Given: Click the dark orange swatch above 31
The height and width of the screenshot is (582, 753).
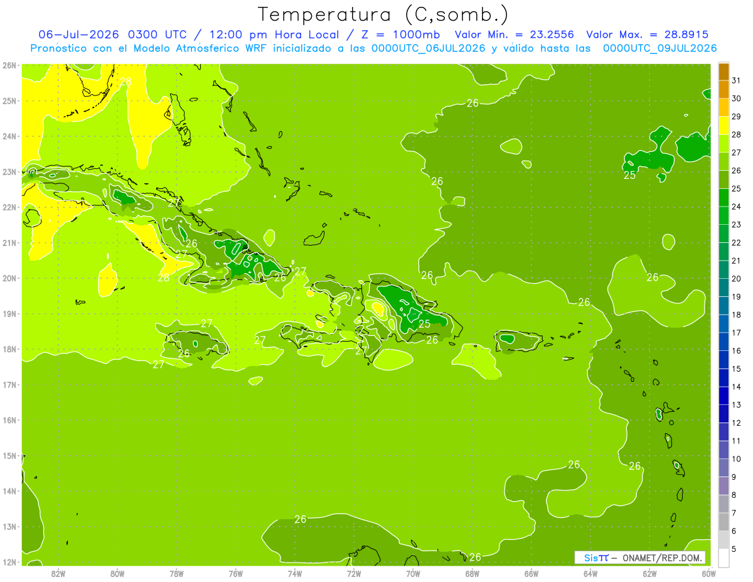Looking at the screenshot, I should coord(724,72).
